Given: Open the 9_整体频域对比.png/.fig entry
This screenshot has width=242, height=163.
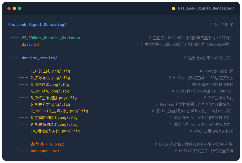Looking at the screenshot, I should pos(54,124).
